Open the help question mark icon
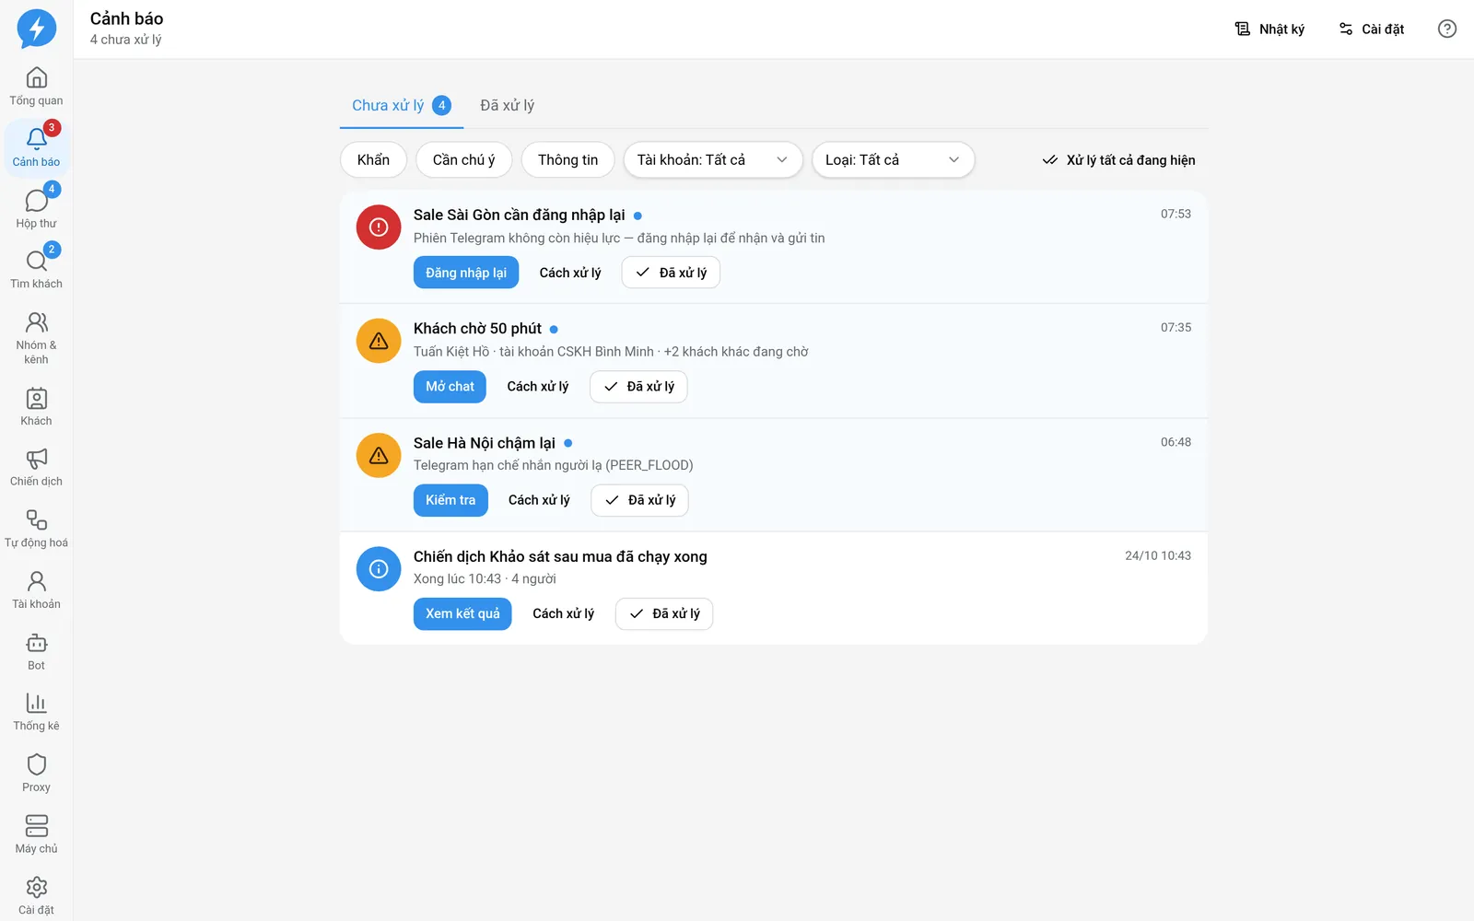Image resolution: width=1474 pixels, height=921 pixels. 1447,29
